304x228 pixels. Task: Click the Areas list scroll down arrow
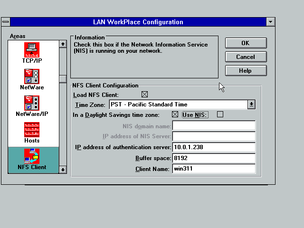pos(63,170)
